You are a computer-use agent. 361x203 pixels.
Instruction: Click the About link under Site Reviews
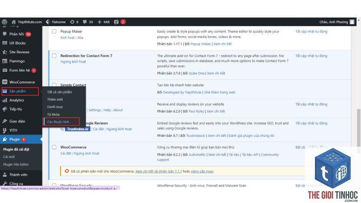point(118,110)
